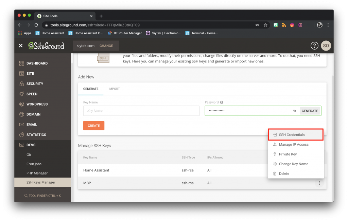The width and height of the screenshot is (348, 221).
Task: Bookmark the page with the star icon
Action: pyautogui.click(x=265, y=25)
